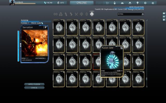Click CANCEL button
This screenshot has width=166, height=103.
coord(34,88)
